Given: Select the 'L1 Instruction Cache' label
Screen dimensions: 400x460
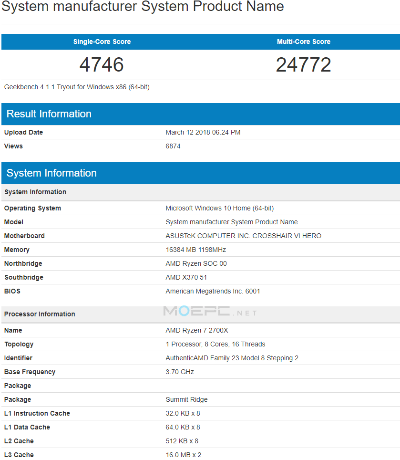Looking at the screenshot, I should pos(37,413).
